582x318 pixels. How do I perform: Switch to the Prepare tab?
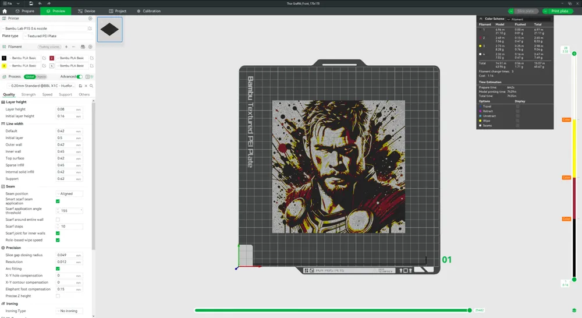coord(25,11)
